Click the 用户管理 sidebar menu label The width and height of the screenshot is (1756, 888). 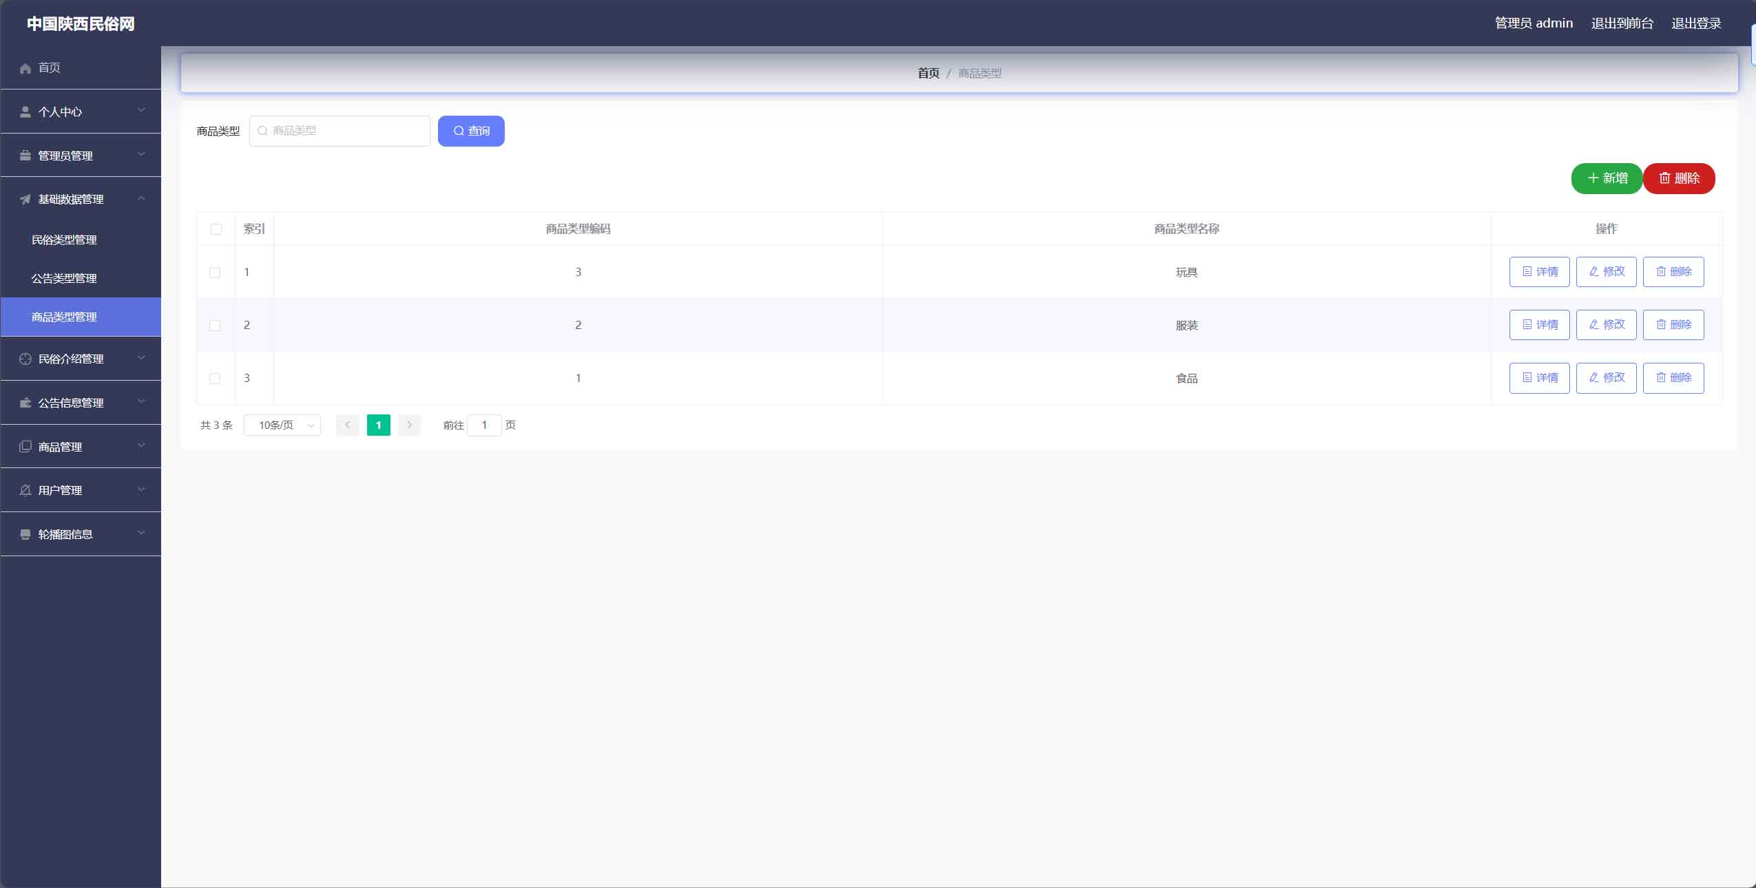pos(60,490)
